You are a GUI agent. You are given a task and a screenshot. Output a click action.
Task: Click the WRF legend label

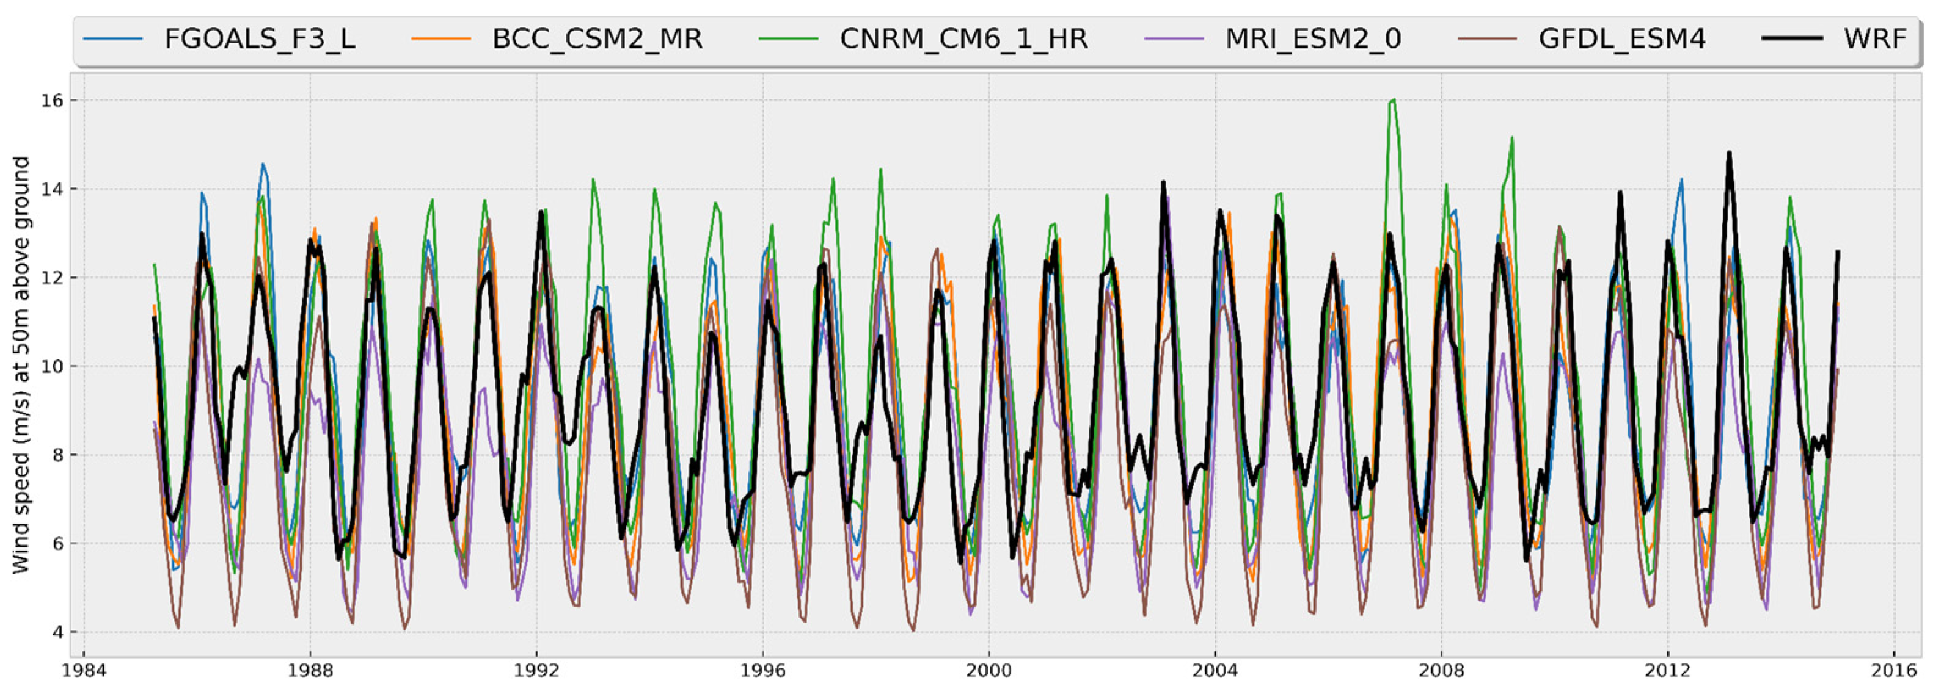coord(1874,39)
